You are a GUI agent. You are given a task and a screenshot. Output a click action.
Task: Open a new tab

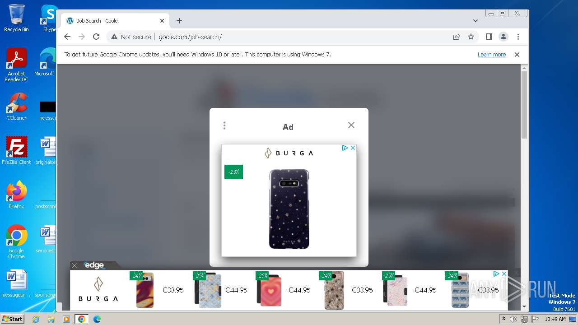(x=179, y=21)
